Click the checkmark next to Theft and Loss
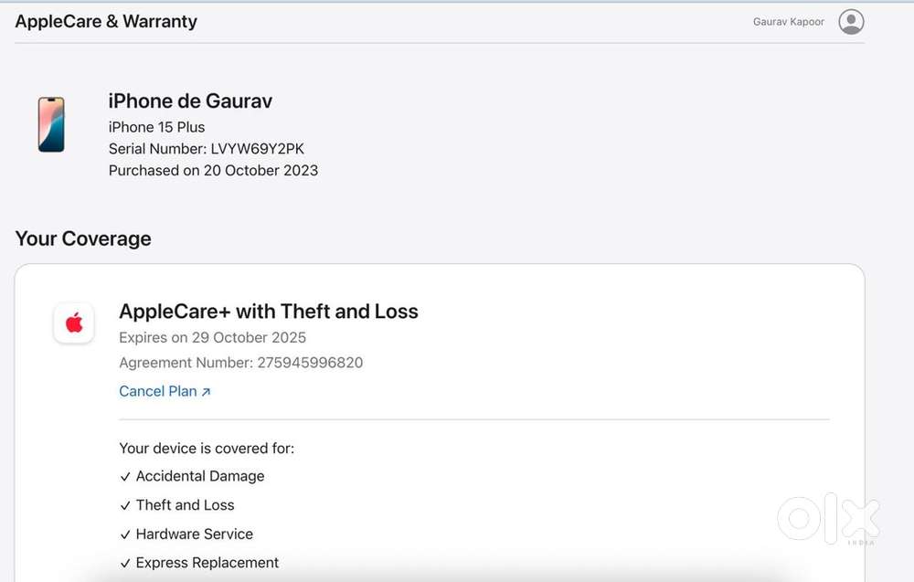This screenshot has height=582, width=914. pyautogui.click(x=125, y=505)
